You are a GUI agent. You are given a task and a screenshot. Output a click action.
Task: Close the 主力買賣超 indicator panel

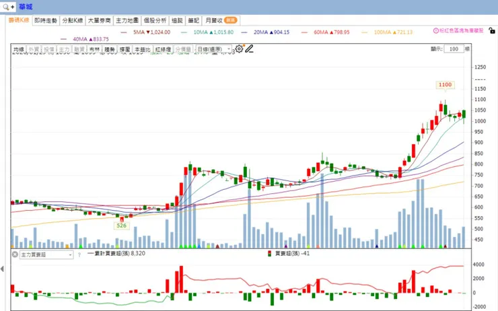[x=15, y=254]
